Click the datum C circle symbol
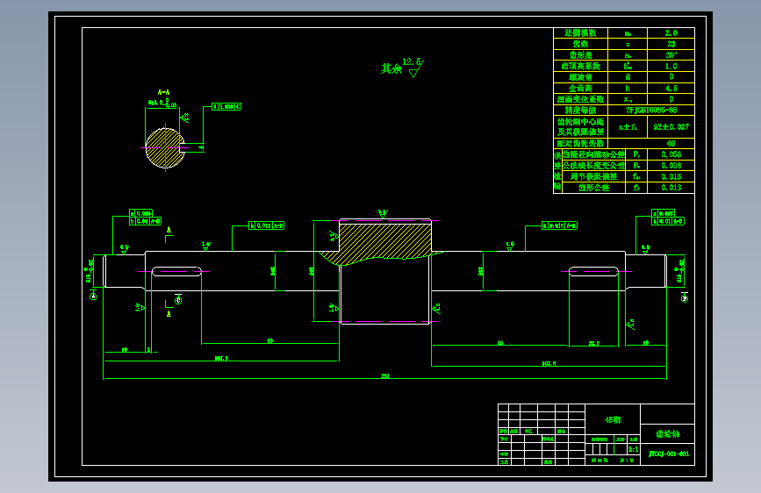 pyautogui.click(x=178, y=300)
